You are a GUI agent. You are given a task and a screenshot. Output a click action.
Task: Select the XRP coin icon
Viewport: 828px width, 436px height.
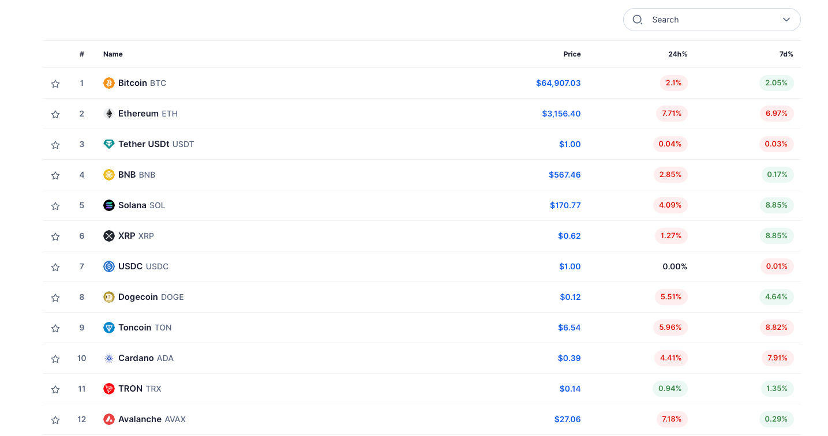(x=109, y=236)
